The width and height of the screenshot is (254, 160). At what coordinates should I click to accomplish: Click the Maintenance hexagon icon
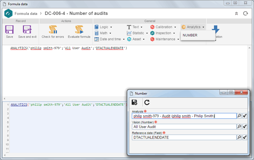(152, 39)
